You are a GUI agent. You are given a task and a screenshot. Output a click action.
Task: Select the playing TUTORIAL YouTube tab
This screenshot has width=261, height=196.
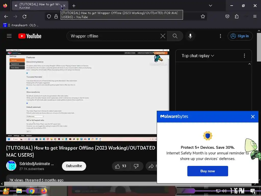coord(40,6)
